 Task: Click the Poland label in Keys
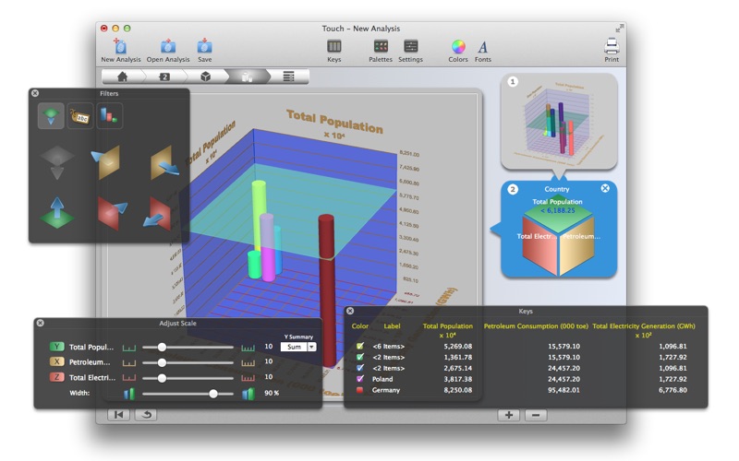[382, 379]
